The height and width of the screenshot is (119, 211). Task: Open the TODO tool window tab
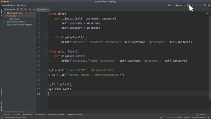pyautogui.click(x=16, y=114)
